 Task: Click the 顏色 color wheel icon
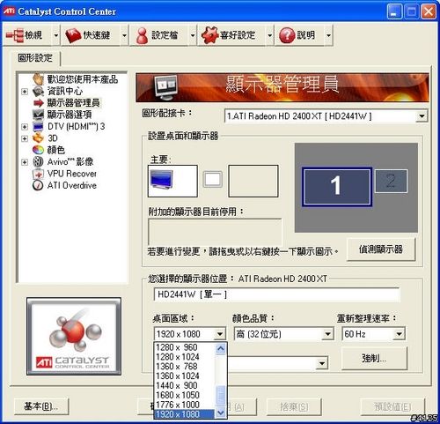38,150
